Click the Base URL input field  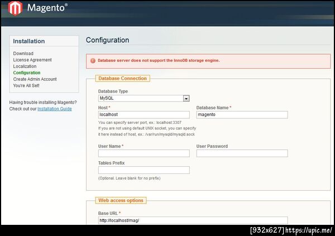point(193,220)
